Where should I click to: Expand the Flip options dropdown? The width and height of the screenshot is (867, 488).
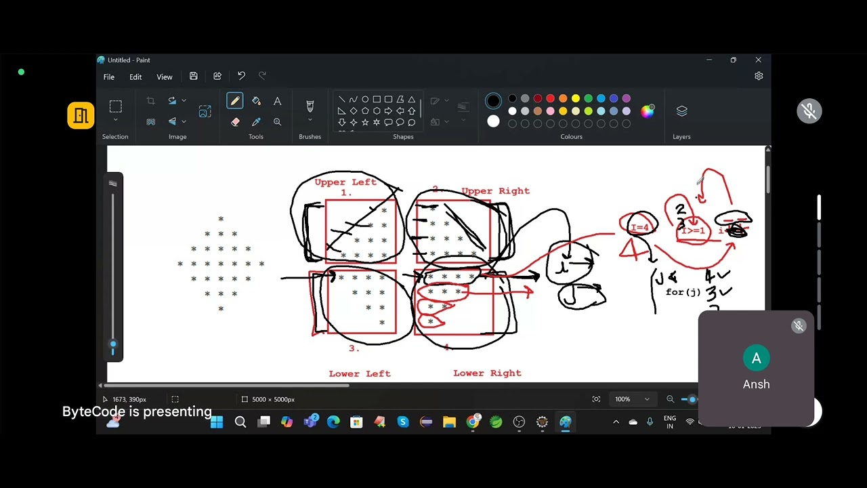tap(184, 122)
